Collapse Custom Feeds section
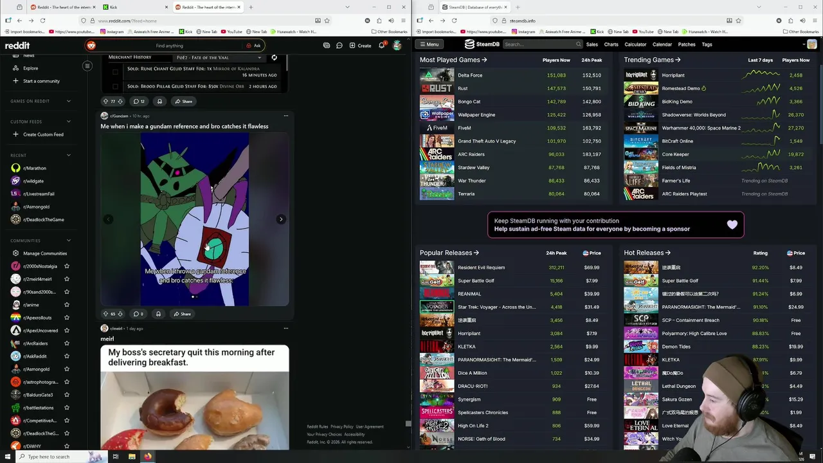The image size is (823, 463). pyautogui.click(x=69, y=122)
